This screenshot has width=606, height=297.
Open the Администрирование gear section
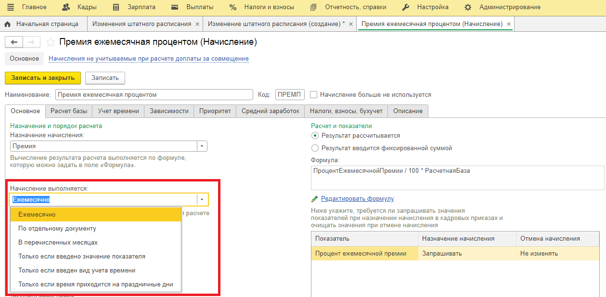pos(467,7)
